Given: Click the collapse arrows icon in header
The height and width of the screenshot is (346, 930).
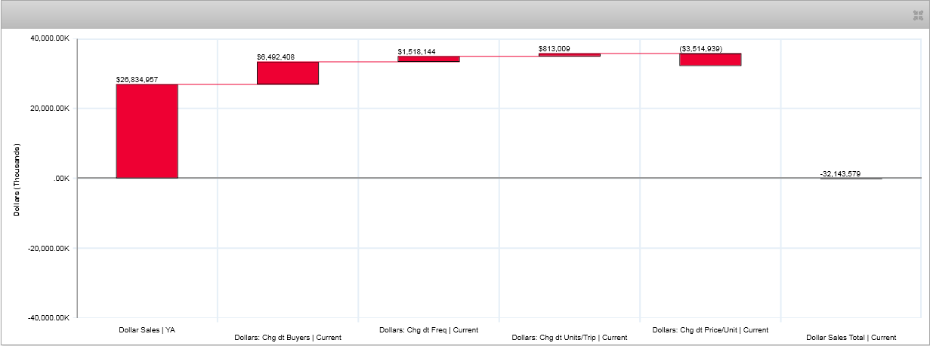Looking at the screenshot, I should (918, 15).
